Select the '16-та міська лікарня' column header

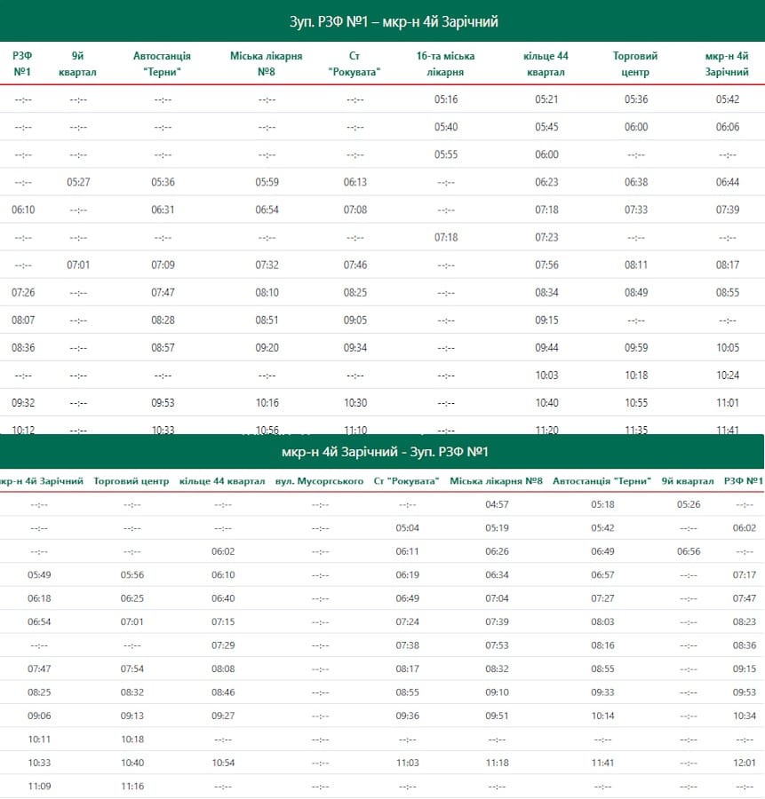(x=445, y=63)
